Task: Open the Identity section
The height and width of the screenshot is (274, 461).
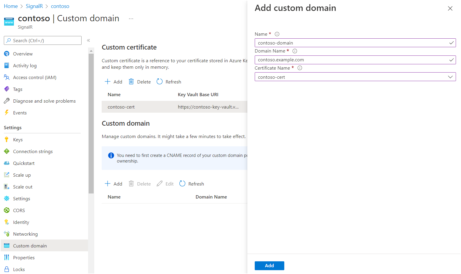Action: point(21,222)
